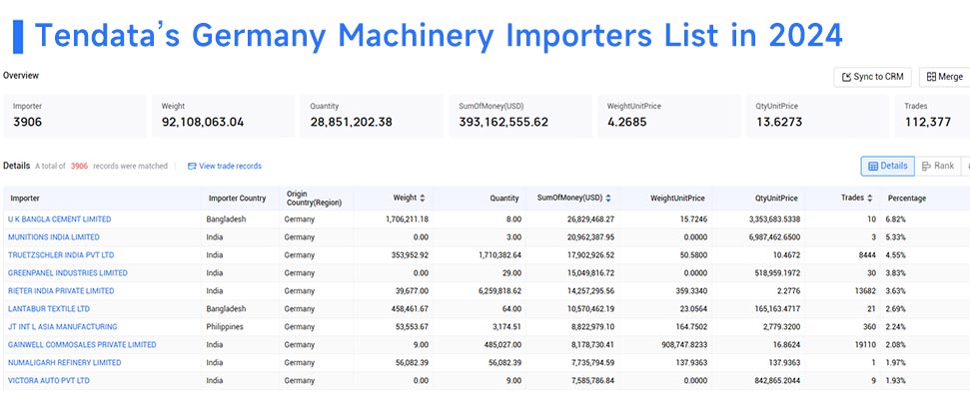
Task: Open U K BANGLA CEMENT LIMITED importer
Action: pos(59,219)
